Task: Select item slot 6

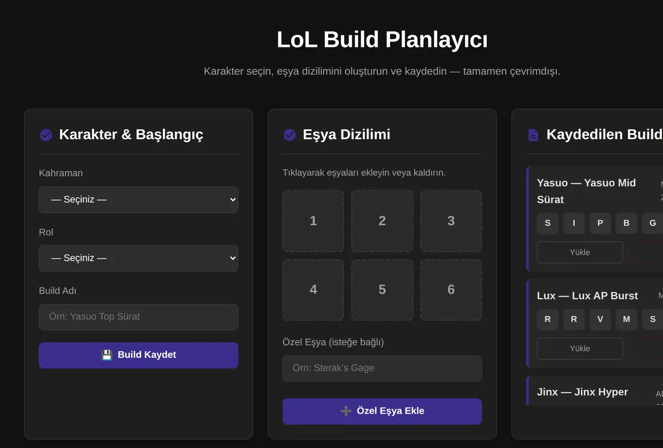Action: pyautogui.click(x=451, y=290)
